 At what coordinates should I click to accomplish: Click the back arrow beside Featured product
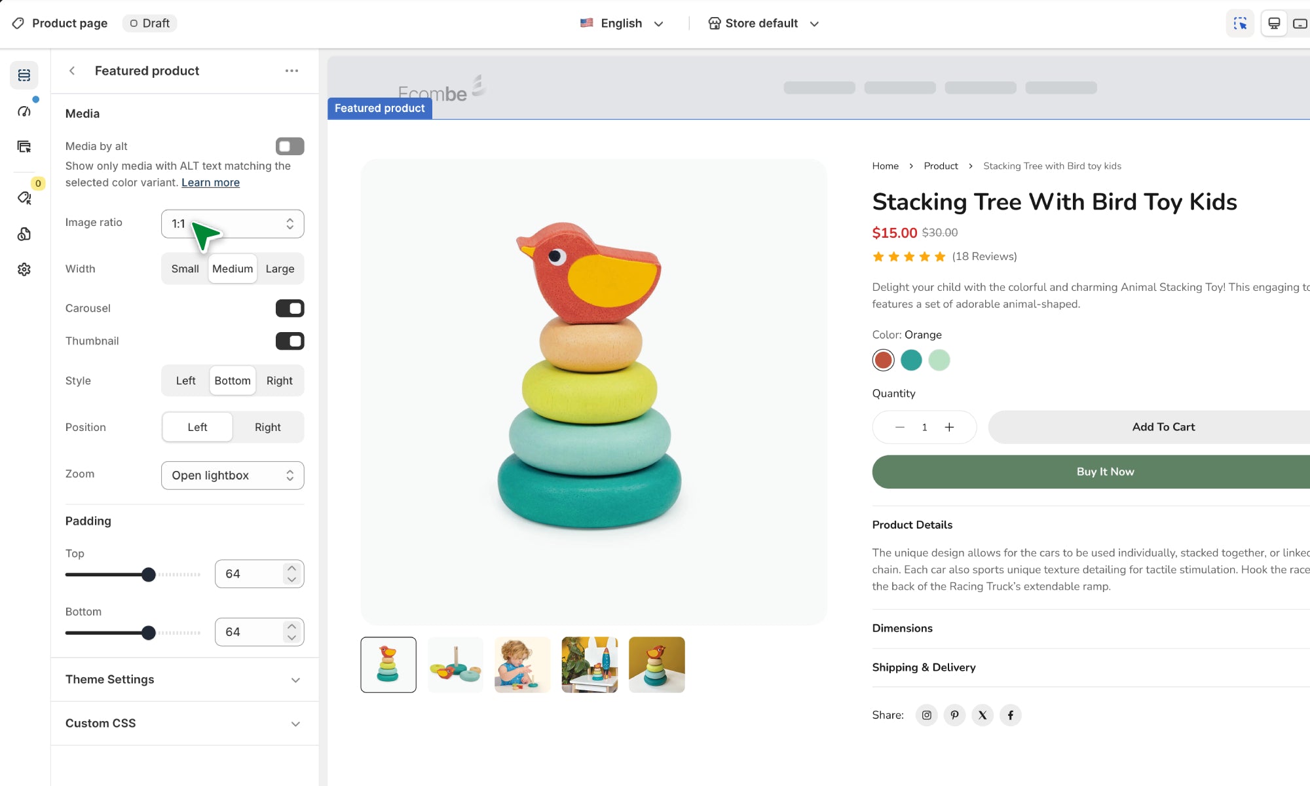tap(72, 71)
